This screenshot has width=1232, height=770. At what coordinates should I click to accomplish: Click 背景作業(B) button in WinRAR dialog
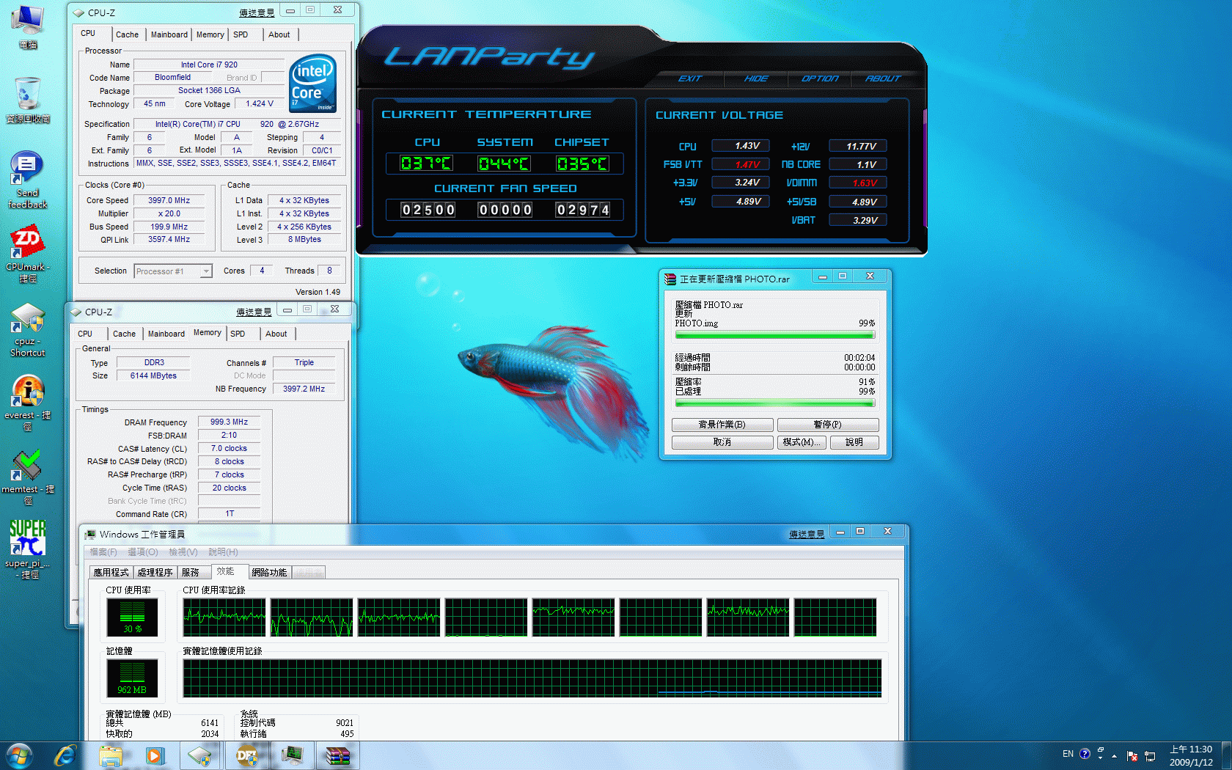pyautogui.click(x=722, y=425)
